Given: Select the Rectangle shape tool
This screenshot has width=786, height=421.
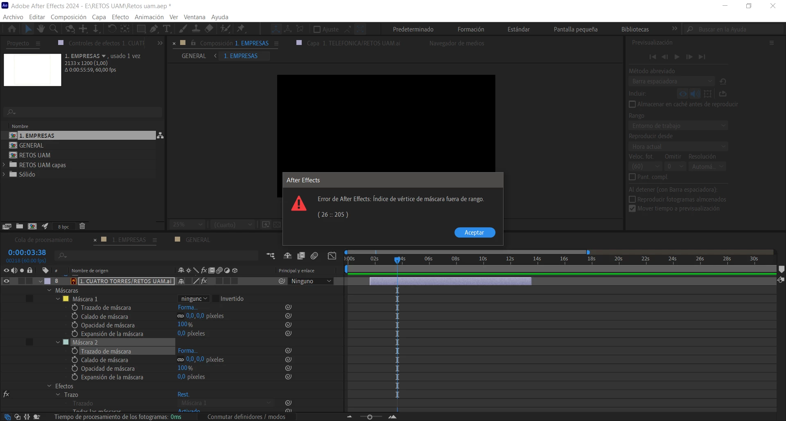Looking at the screenshot, I should point(141,29).
